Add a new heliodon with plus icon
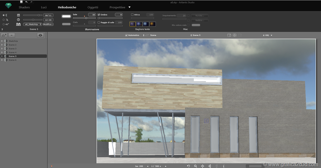Screen dimensions: 321x168 click(4, 35)
